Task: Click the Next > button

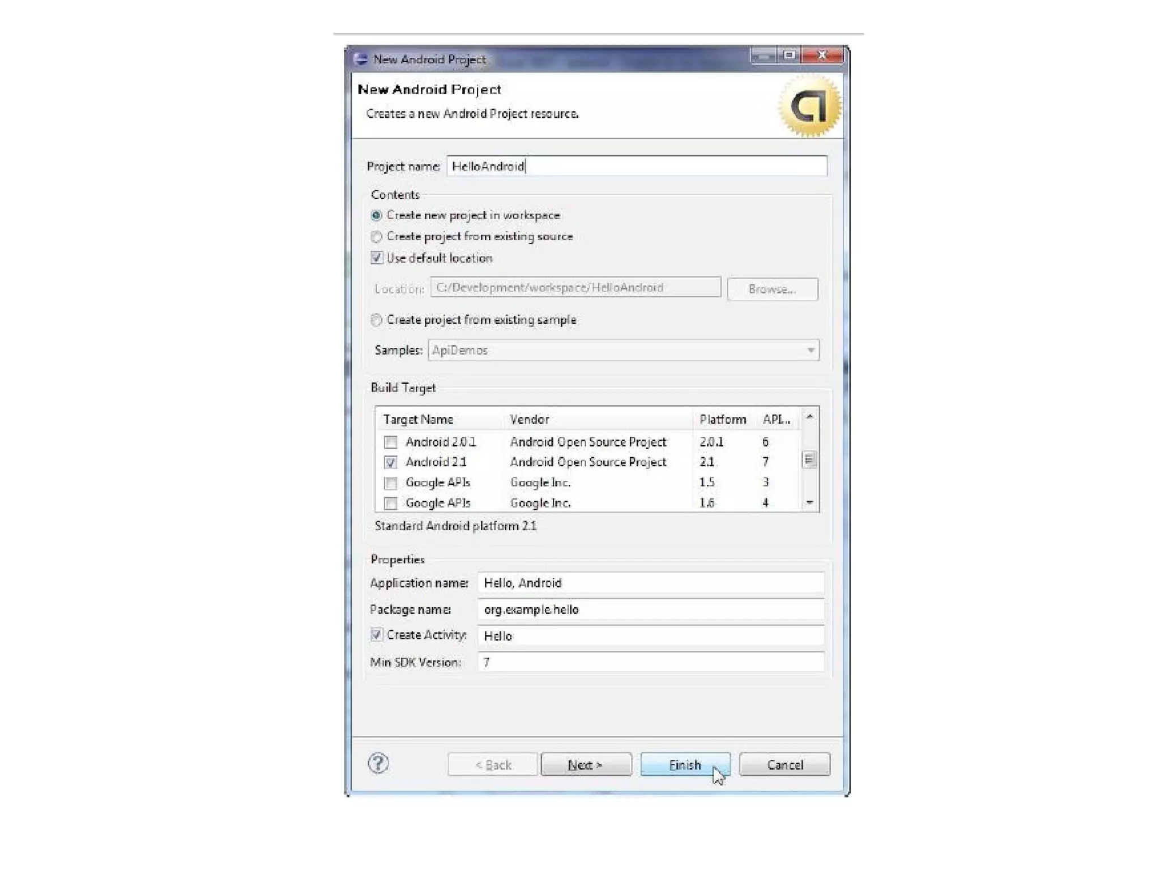Action: [x=586, y=765]
